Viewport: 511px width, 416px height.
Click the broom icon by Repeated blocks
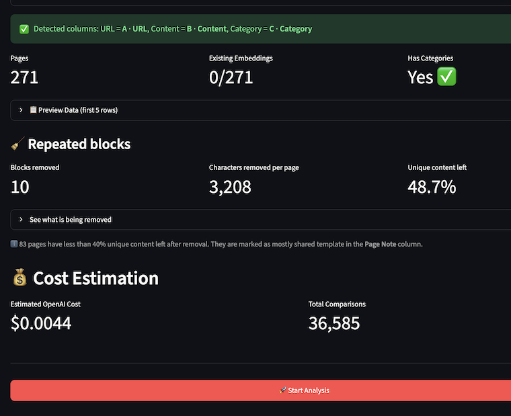tap(17, 144)
